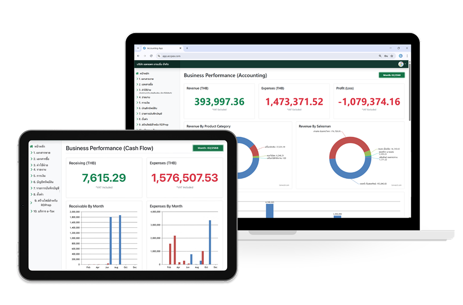This screenshot has height=305, width=463.
Task: Click the Expenses value 1,576,507.53 on the tablet
Action: pyautogui.click(x=184, y=178)
